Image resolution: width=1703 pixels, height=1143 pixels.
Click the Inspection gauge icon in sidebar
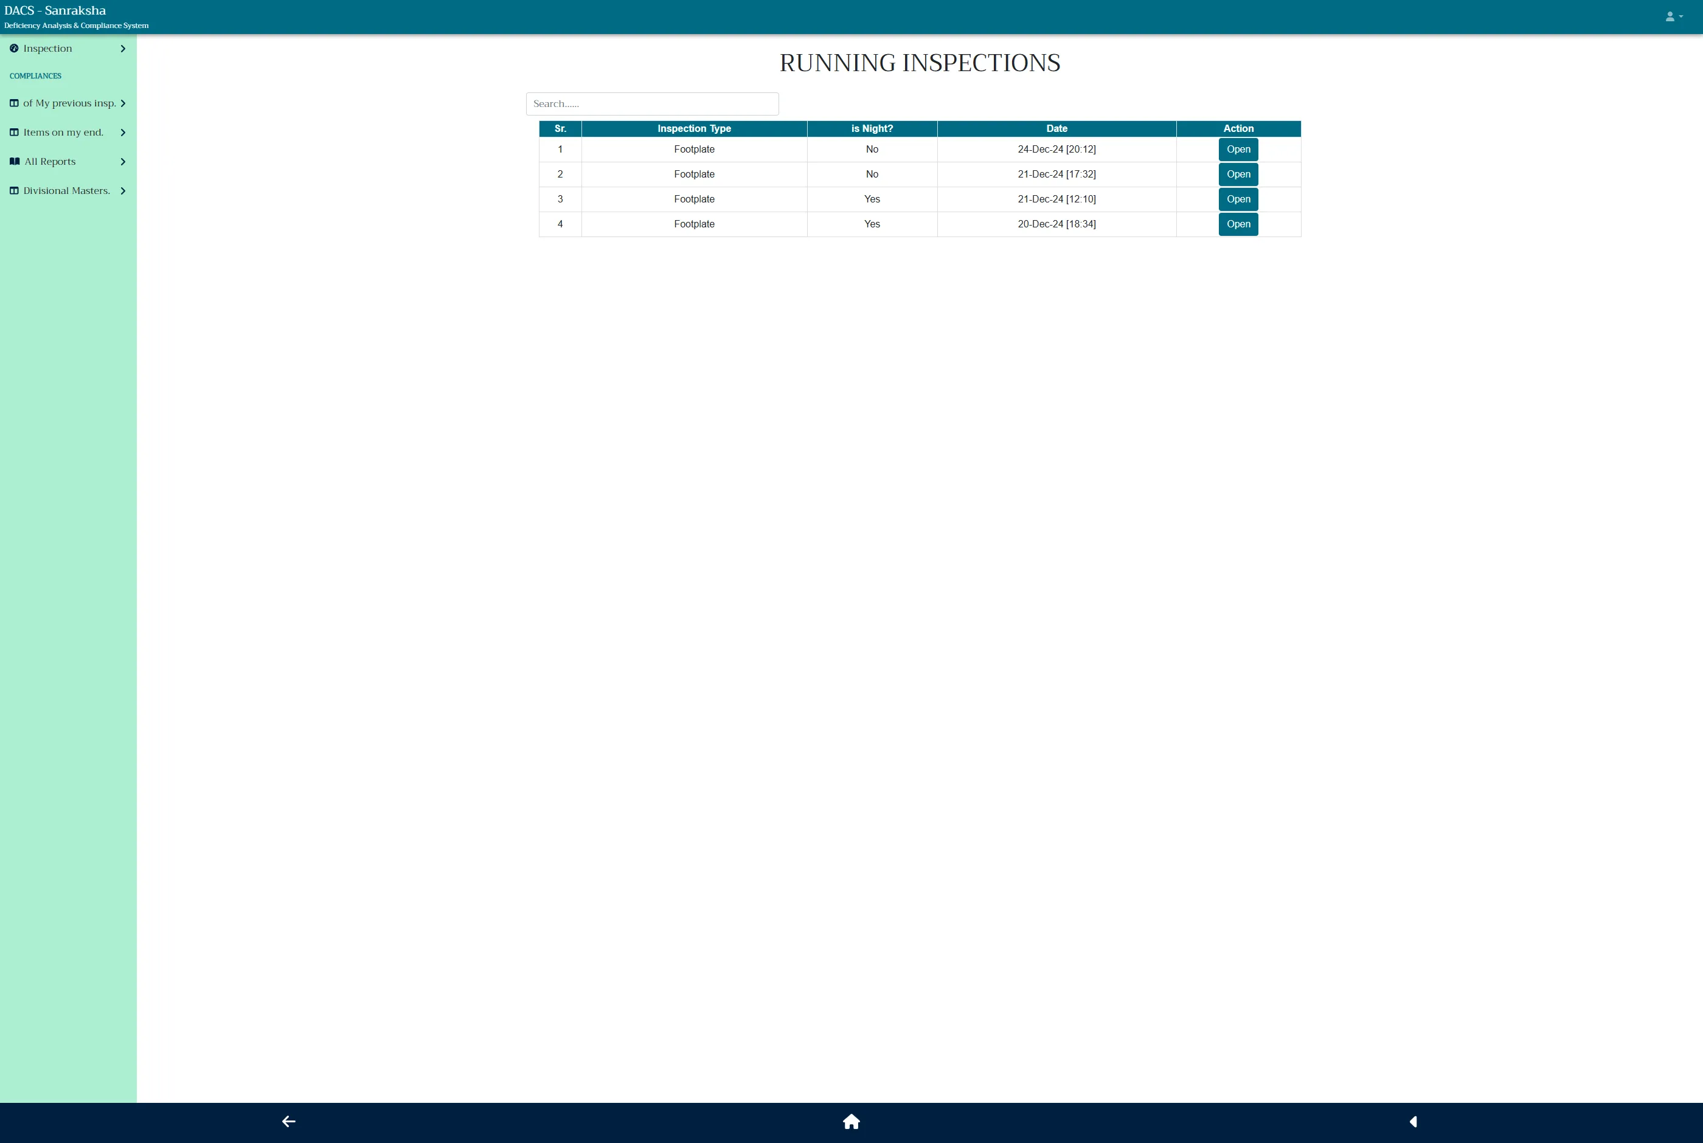tap(14, 48)
